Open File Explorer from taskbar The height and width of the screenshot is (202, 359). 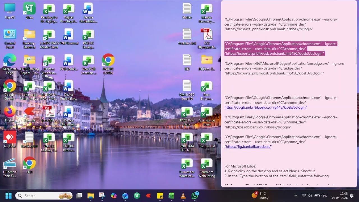pyautogui.click(x=91, y=196)
